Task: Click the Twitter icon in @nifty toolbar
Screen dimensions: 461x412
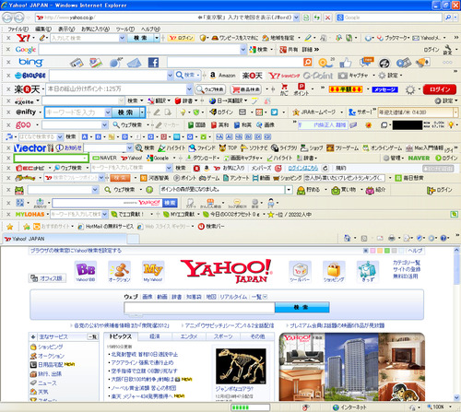Action: pos(274,112)
